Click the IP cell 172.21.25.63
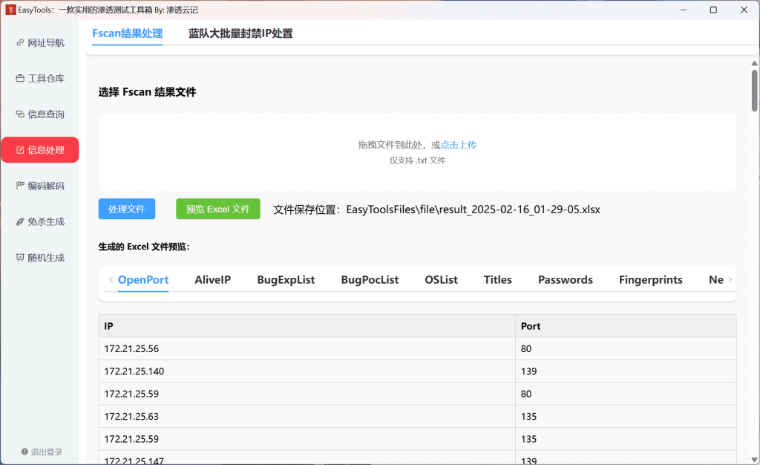Viewport: 760px width, 465px height. point(307,417)
